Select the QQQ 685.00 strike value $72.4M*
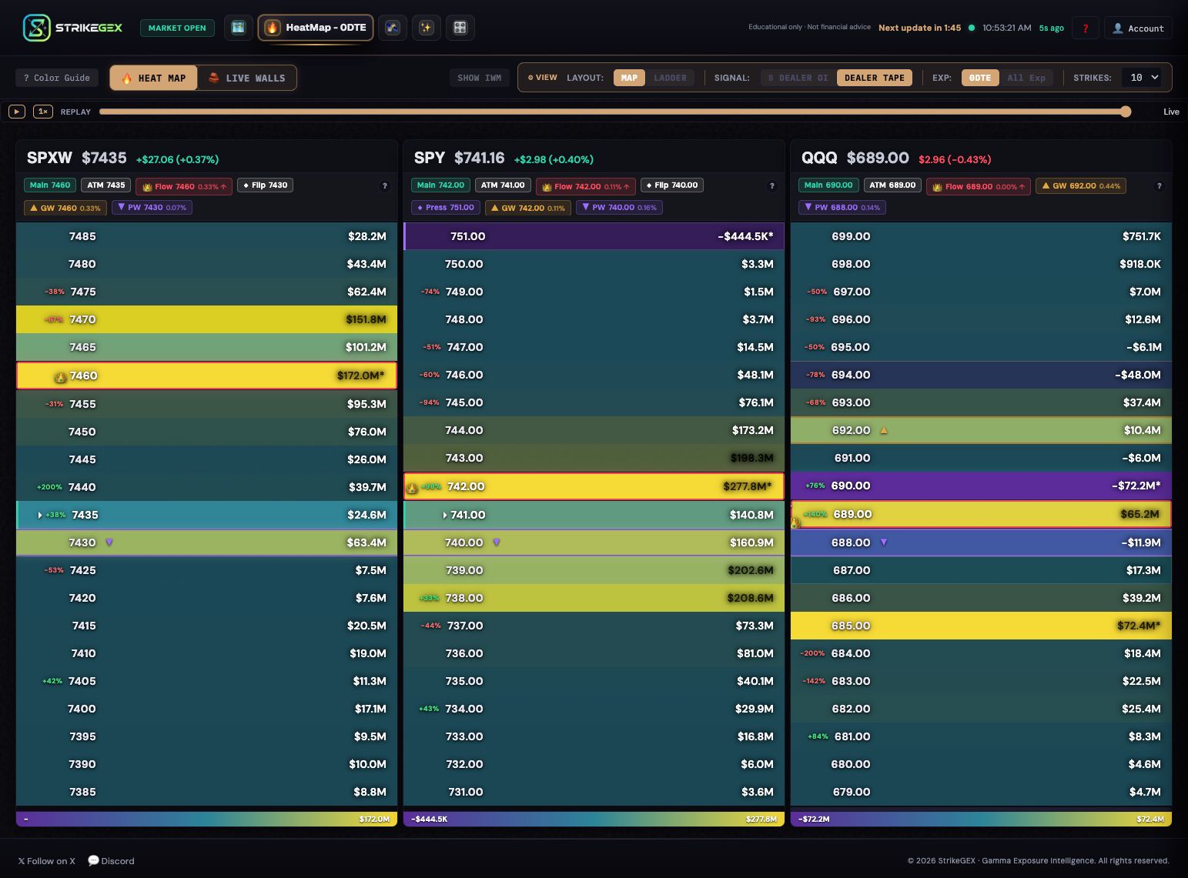 tap(1139, 626)
